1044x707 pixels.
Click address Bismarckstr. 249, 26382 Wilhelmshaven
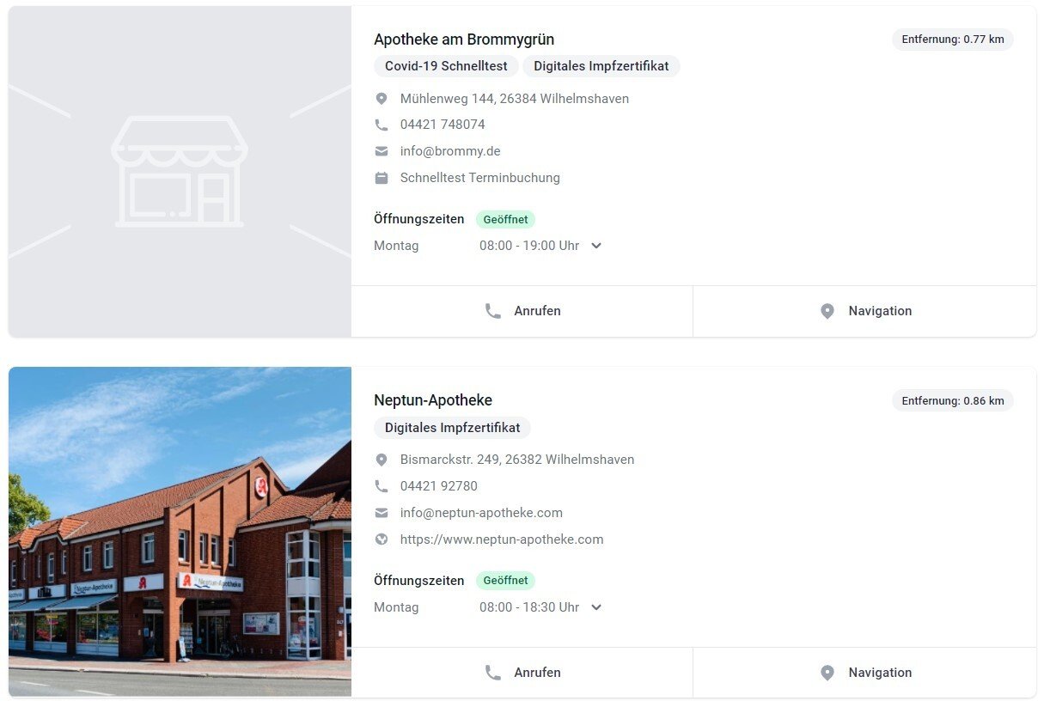(x=517, y=460)
